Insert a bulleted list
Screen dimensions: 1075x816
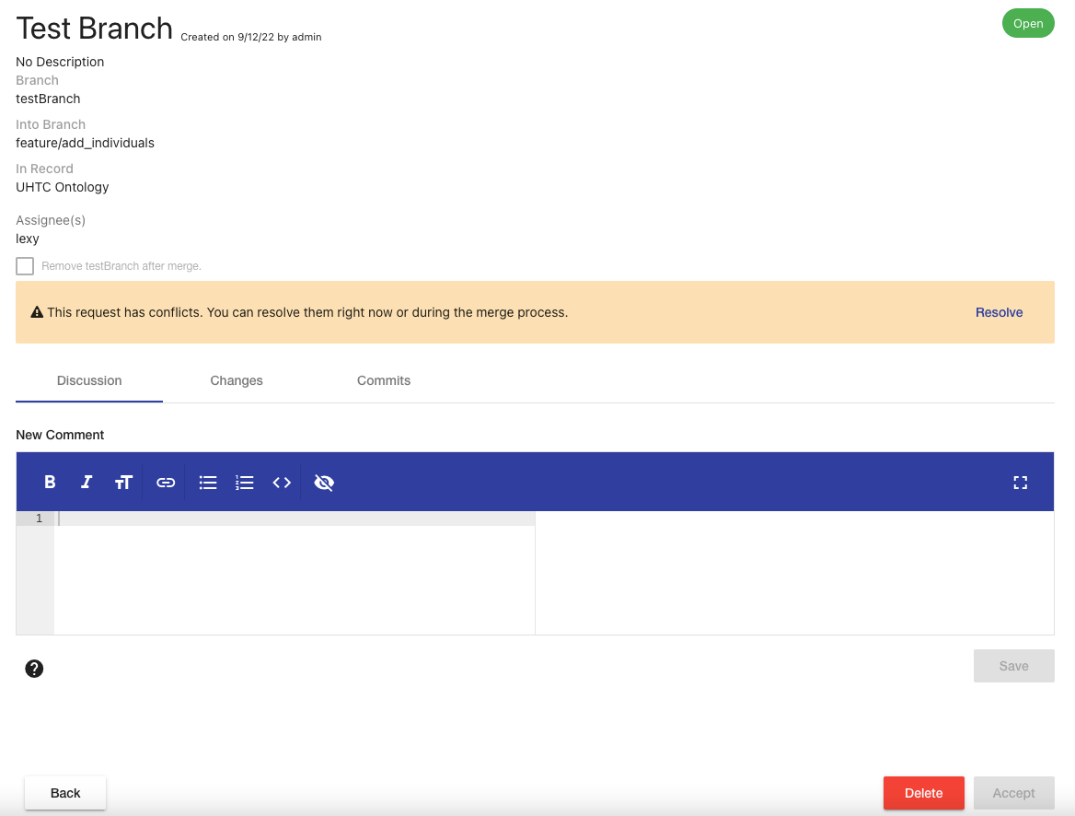(208, 483)
